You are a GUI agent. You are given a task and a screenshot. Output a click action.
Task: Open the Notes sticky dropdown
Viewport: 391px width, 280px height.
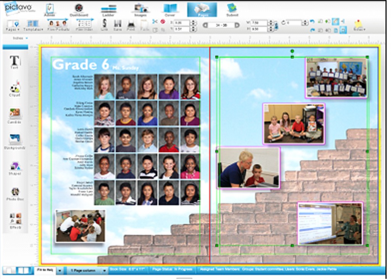pos(359,26)
